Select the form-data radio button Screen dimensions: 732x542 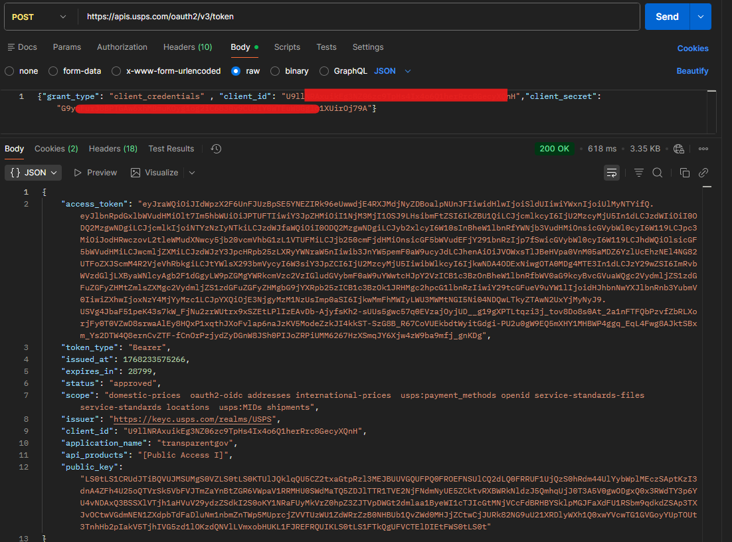click(54, 71)
